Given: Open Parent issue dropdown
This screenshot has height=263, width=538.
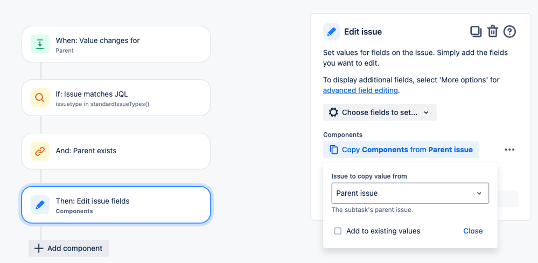Looking at the screenshot, I should 410,193.
